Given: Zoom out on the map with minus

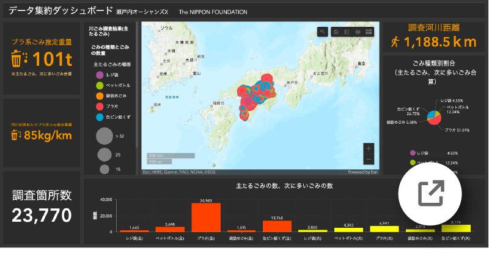Looking at the screenshot, I should coord(368,159).
